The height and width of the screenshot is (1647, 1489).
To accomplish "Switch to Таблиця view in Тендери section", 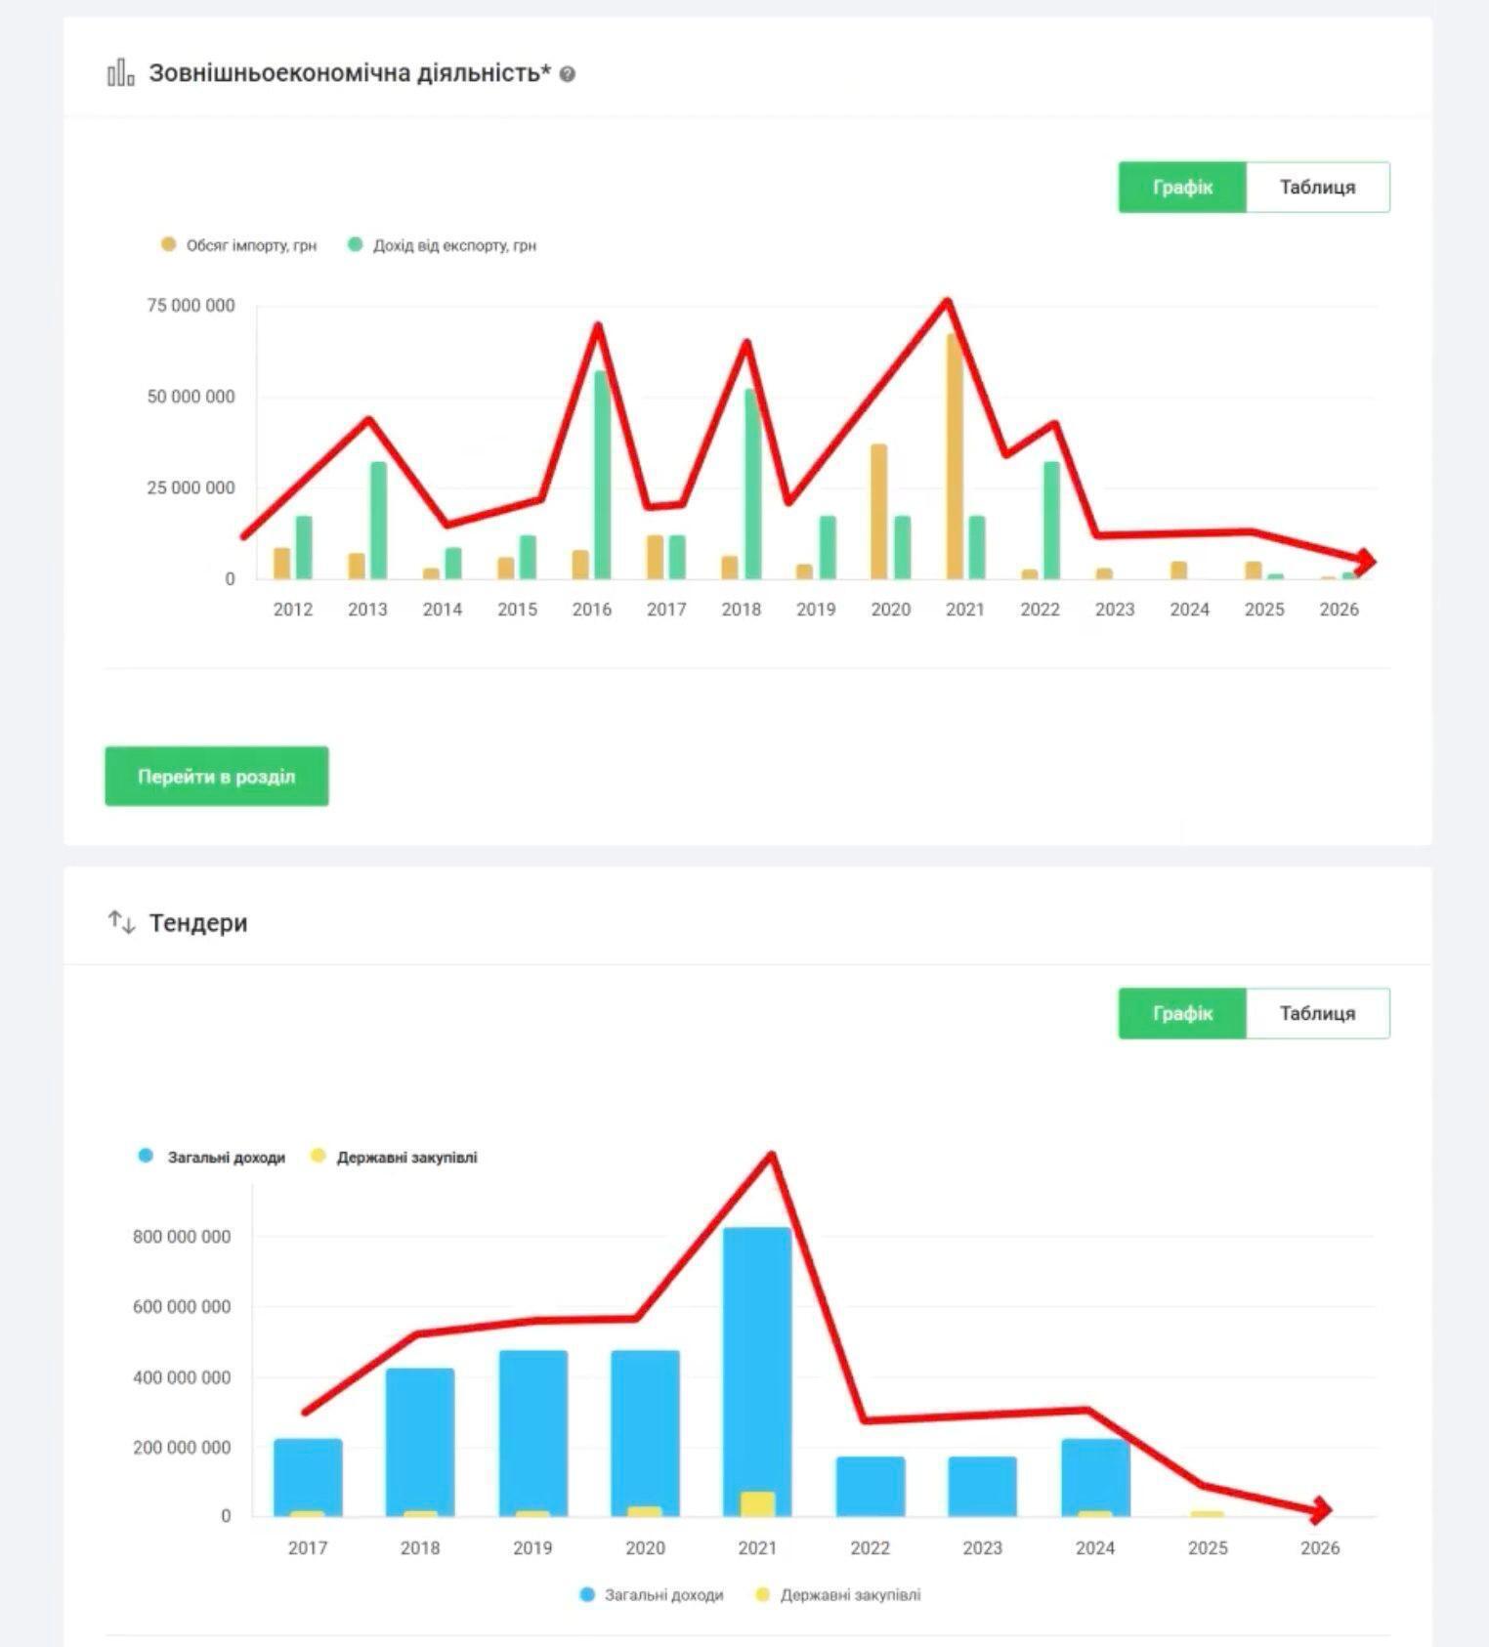I will tap(1318, 1013).
